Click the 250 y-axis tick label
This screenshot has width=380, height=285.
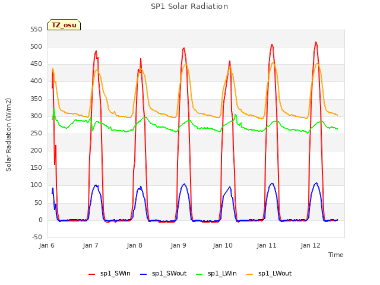pos(36,133)
